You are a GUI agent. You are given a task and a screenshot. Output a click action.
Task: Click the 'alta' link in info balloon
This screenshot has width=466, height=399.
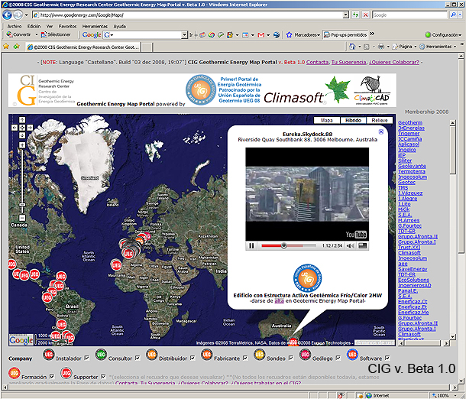pyautogui.click(x=279, y=300)
